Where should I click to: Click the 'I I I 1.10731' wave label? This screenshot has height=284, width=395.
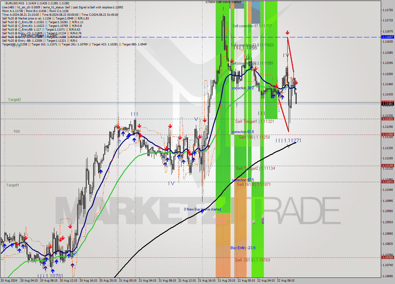50,276
